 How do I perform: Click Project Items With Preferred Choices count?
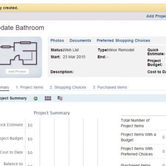point(164,151)
